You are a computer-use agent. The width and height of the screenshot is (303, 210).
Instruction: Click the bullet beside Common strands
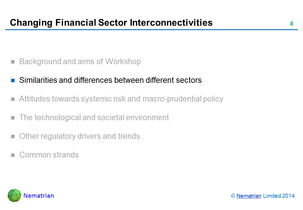pyautogui.click(x=13, y=155)
